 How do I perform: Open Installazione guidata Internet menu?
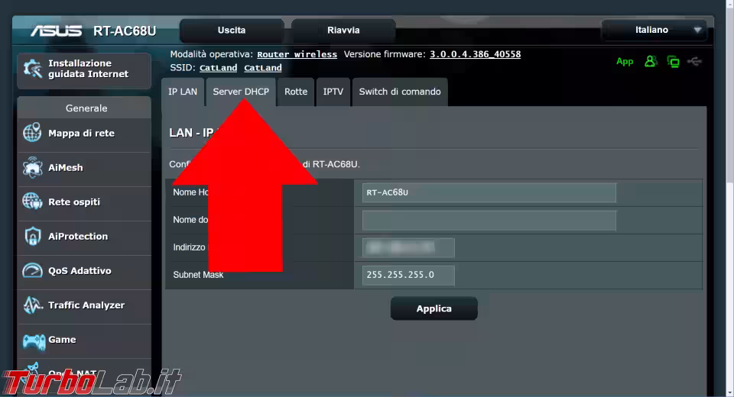[x=84, y=70]
